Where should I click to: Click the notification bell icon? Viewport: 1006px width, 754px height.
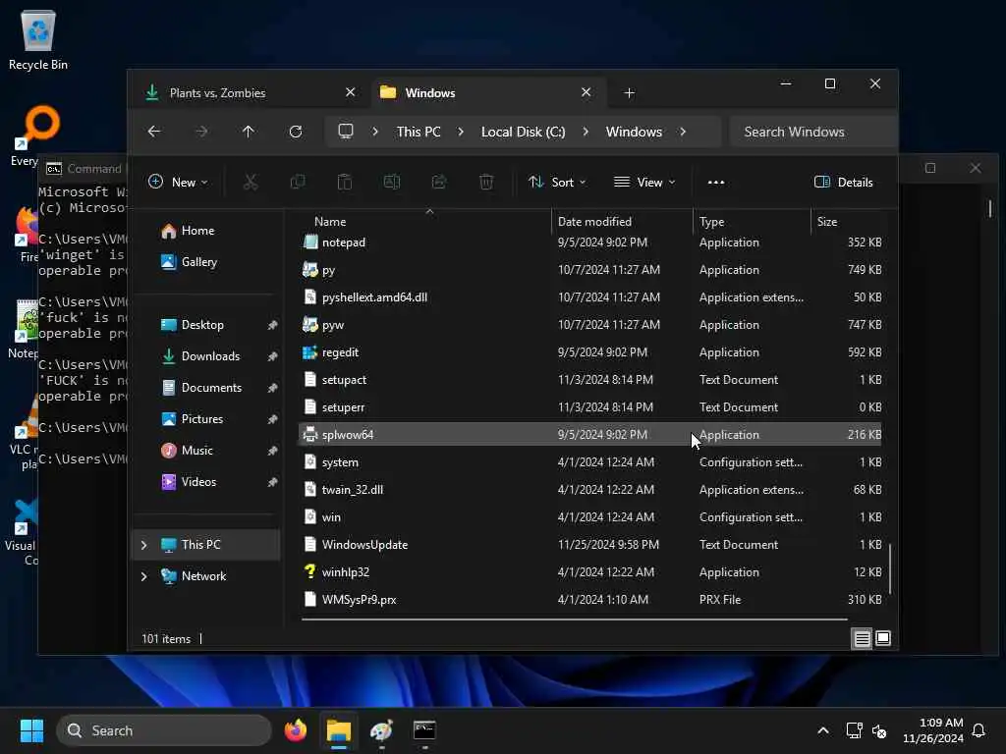(x=978, y=730)
